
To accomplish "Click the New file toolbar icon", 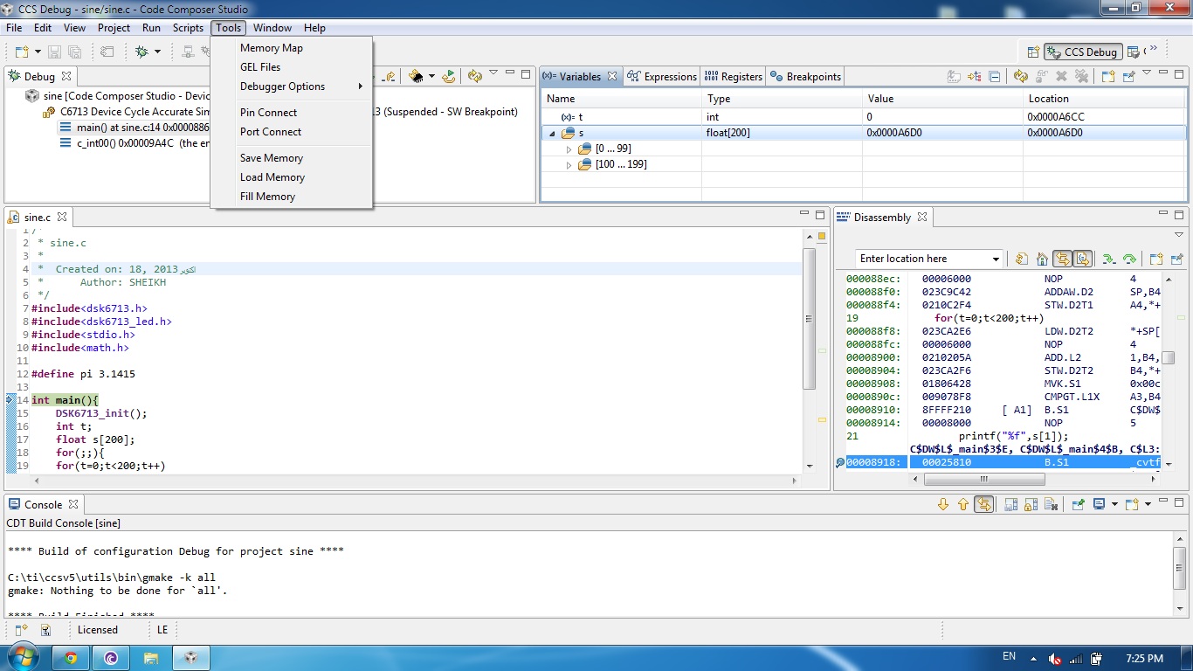I will coord(21,52).
